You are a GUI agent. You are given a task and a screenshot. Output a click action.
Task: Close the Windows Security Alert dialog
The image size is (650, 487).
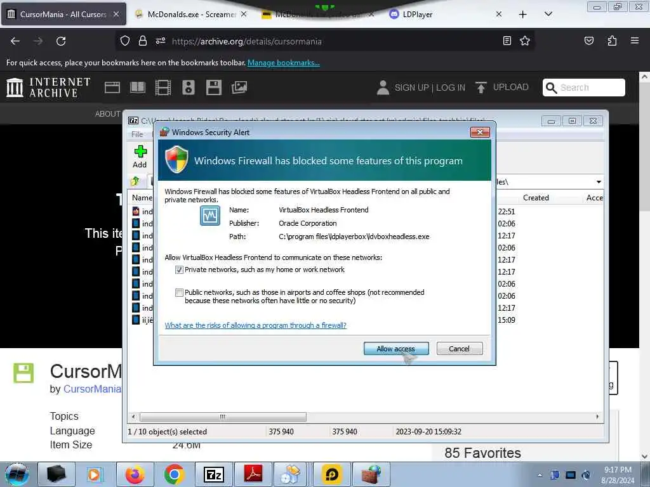point(480,132)
